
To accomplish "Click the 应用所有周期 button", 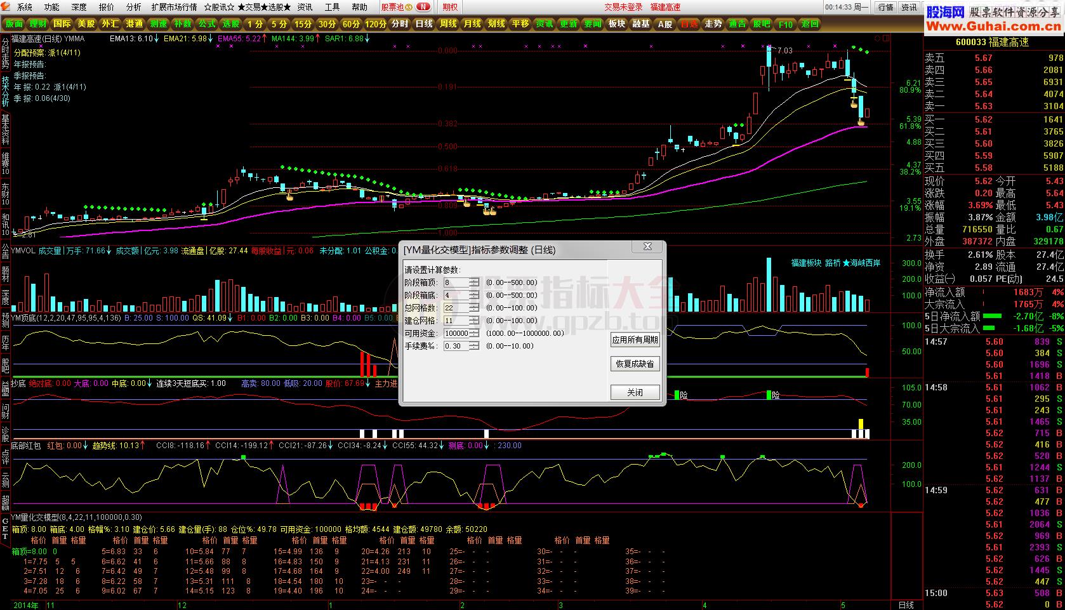I will (x=635, y=340).
